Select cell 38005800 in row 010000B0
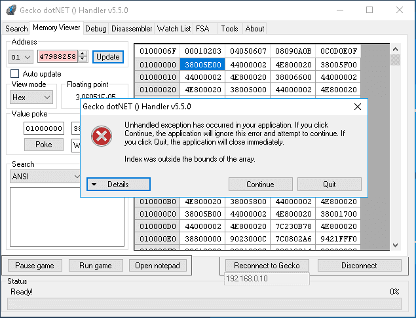This screenshot has width=416, height=318. pyautogui.click(x=248, y=202)
